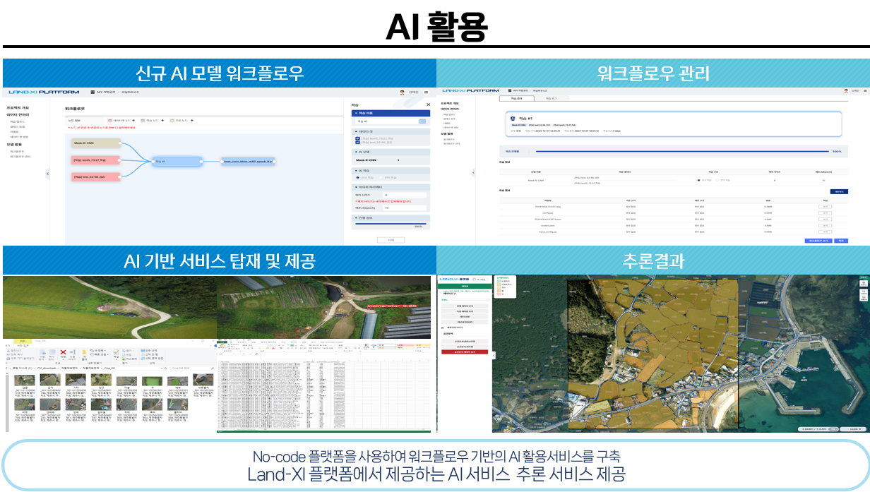870x492 pixels.
Task: Toggle the first dataset checkbox in 학습 panel
Action: coord(358,138)
